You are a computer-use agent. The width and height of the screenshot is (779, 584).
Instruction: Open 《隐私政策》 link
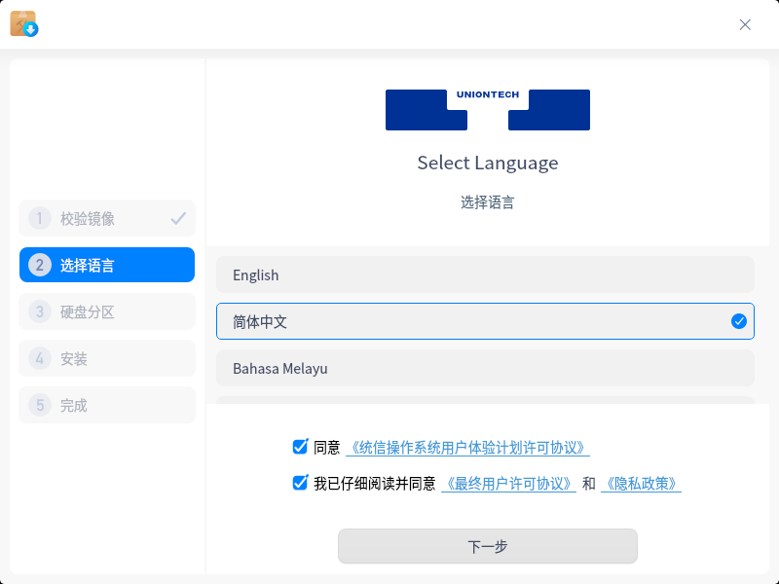coord(641,483)
